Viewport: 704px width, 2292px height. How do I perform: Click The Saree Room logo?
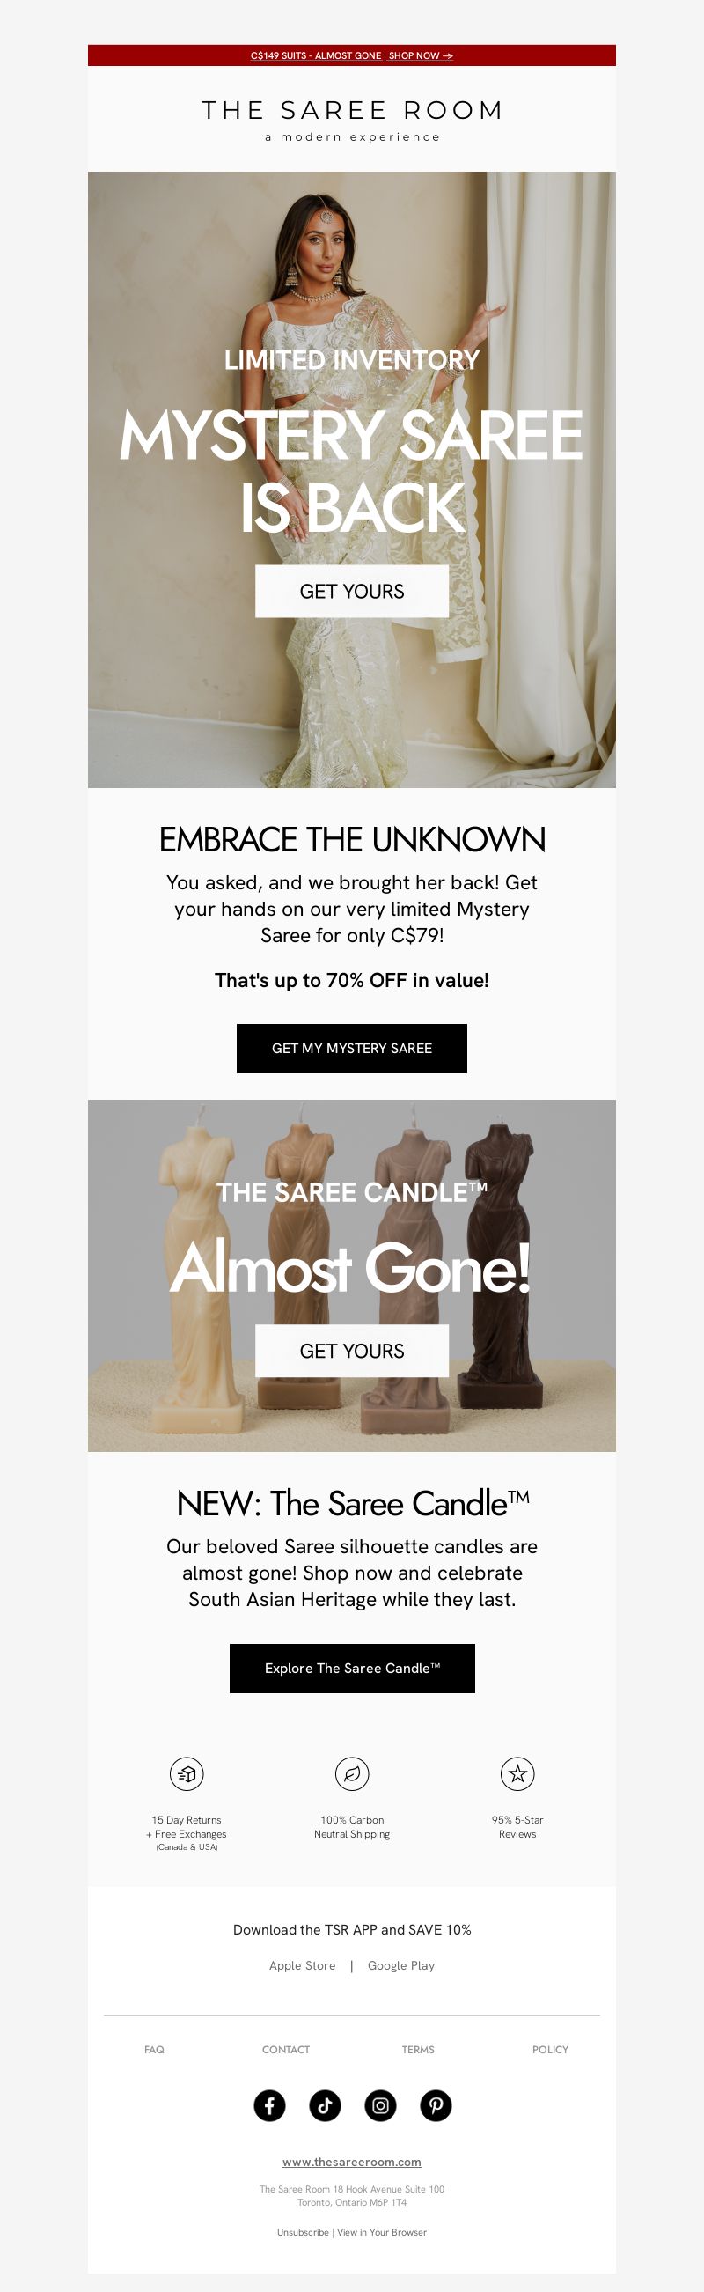tap(352, 119)
